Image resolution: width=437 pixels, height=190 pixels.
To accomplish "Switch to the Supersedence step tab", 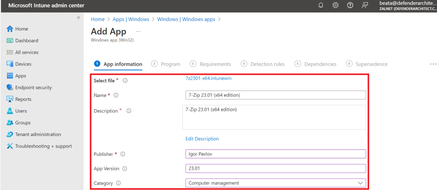I will [367, 64].
